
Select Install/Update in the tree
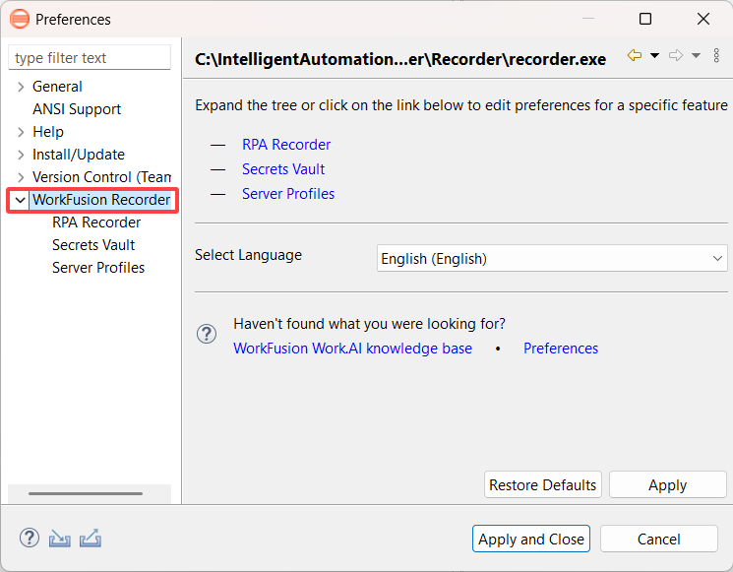click(x=79, y=155)
